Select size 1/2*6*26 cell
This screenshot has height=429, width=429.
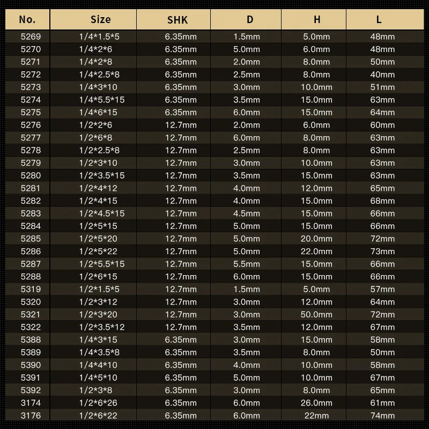click(98, 403)
